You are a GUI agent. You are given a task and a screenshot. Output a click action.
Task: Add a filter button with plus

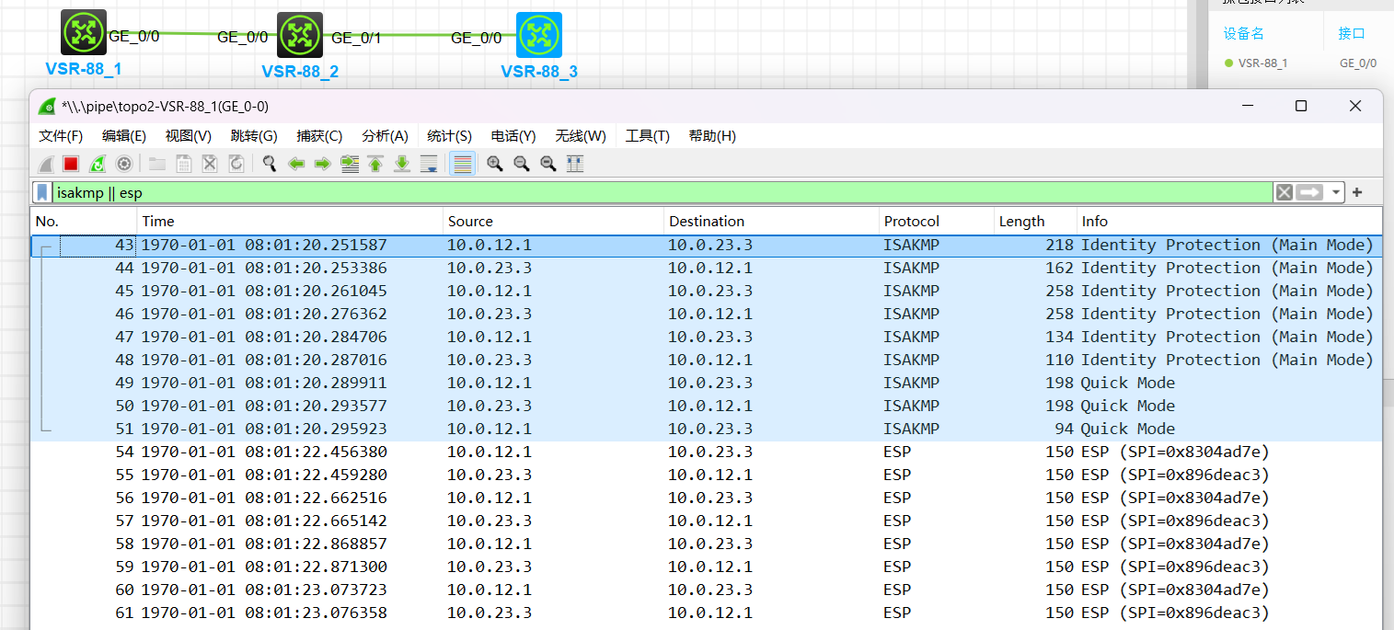(x=1357, y=192)
